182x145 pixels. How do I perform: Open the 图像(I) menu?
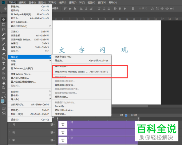click(x=32, y=3)
